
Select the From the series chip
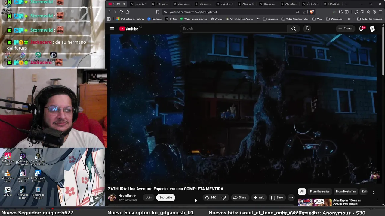320,191
